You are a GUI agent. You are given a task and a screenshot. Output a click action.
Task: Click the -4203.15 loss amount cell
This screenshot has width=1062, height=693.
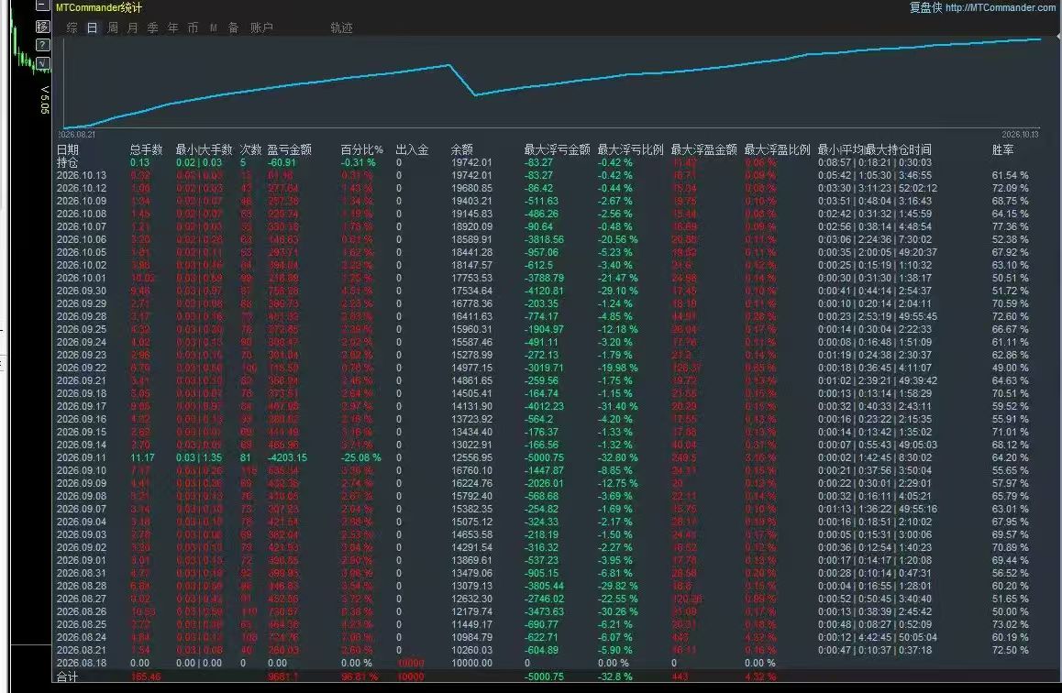[287, 457]
